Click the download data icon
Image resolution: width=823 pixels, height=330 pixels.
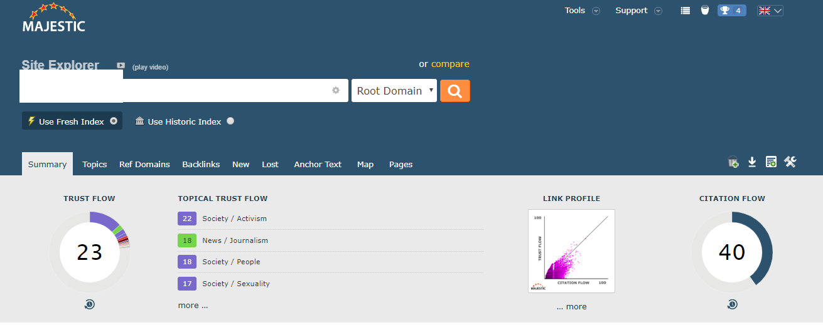tap(752, 163)
